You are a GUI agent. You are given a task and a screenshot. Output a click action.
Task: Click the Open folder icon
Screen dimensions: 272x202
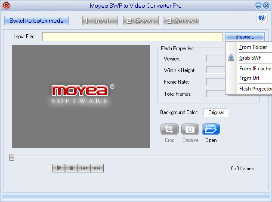pyautogui.click(x=211, y=129)
